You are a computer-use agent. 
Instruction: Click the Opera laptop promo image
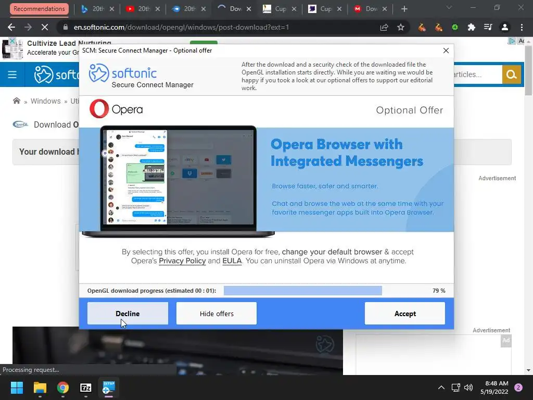pos(179,181)
